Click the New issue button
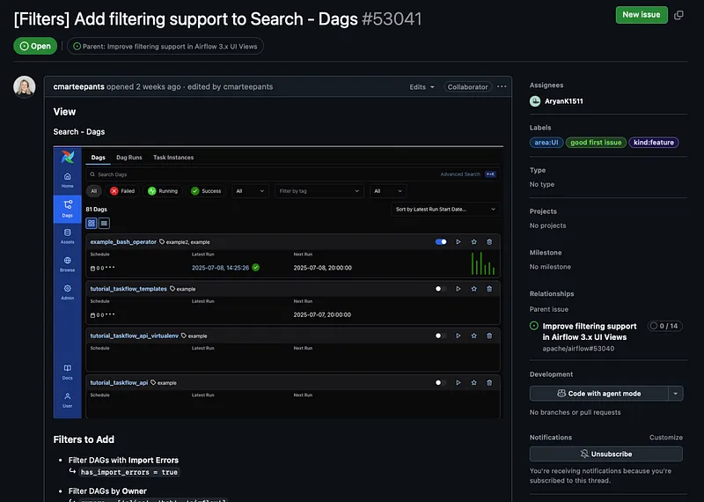Screen dimensions: 704x502 pyautogui.click(x=642, y=15)
